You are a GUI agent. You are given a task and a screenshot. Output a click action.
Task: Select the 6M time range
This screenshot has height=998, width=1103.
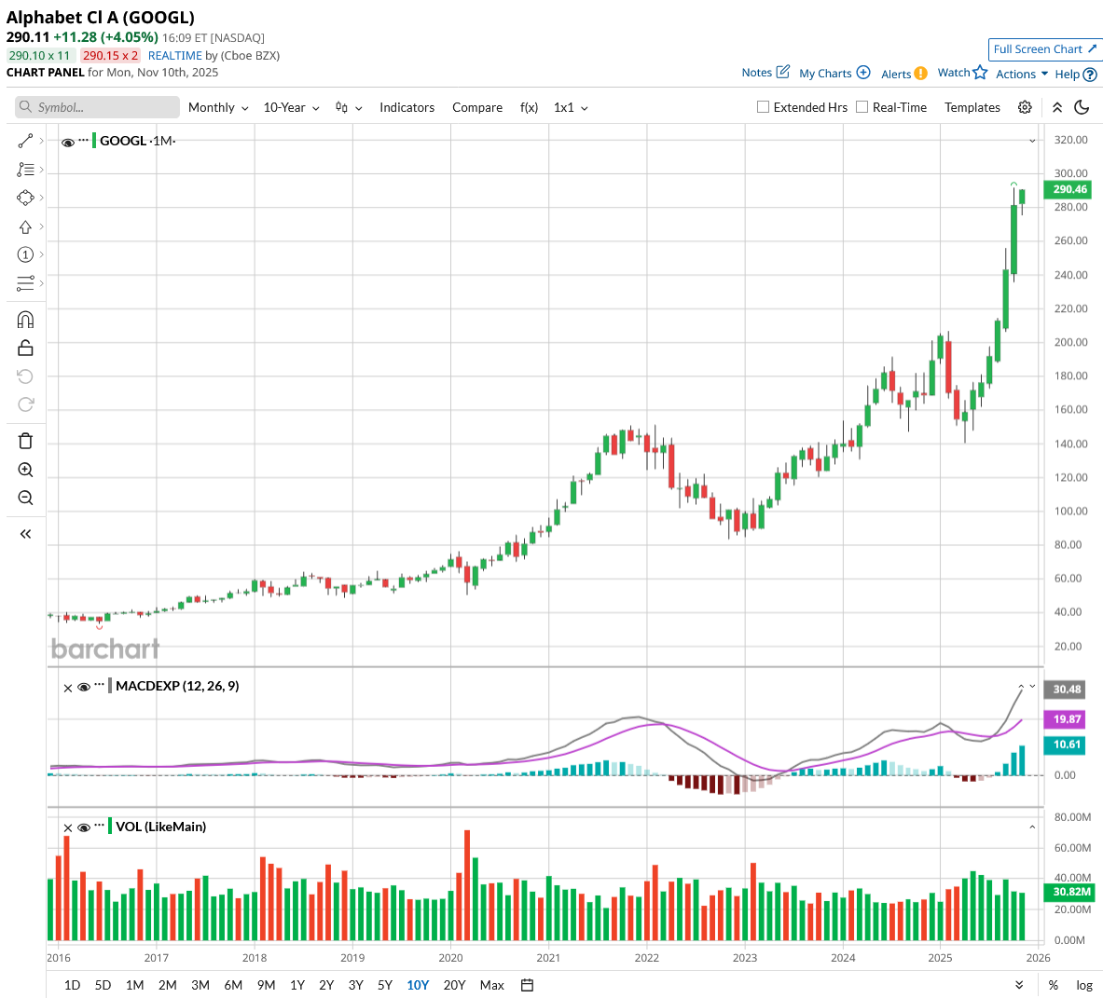point(233,985)
